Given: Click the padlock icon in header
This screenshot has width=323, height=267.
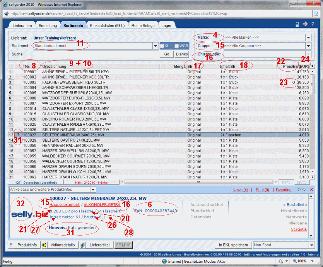Looking at the screenshot, I should pos(297,24).
